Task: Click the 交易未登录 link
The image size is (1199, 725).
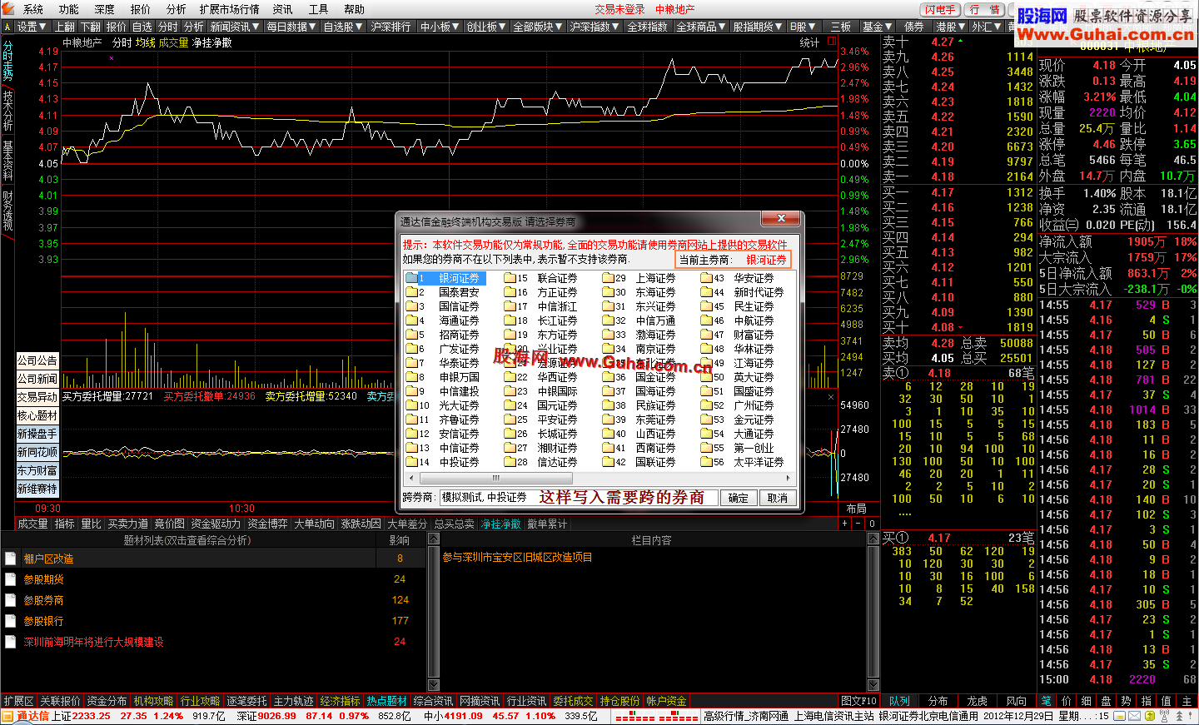Action: click(619, 9)
